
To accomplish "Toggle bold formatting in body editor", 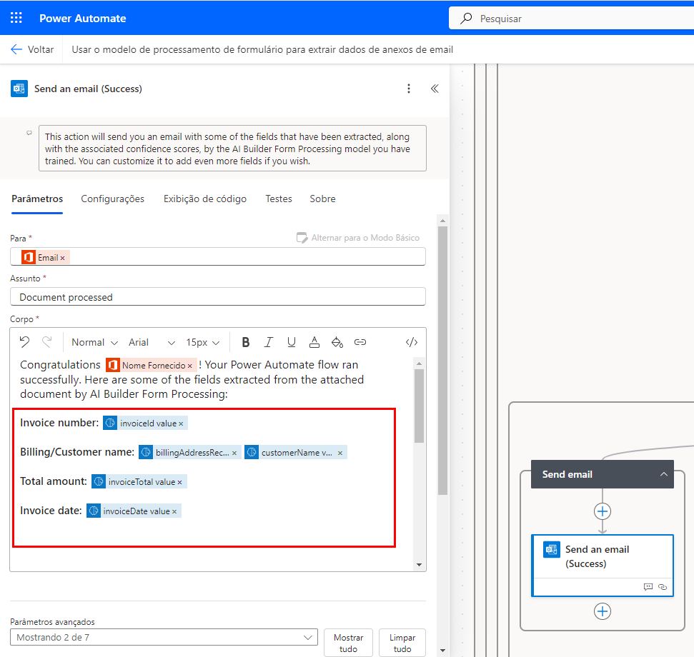I will coord(246,342).
